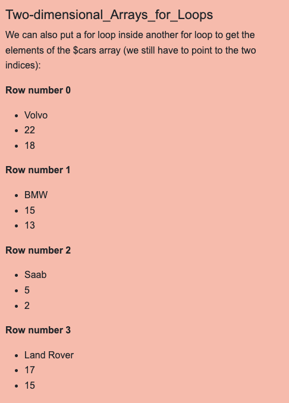Select the Row number 2 label

pos(38,251)
